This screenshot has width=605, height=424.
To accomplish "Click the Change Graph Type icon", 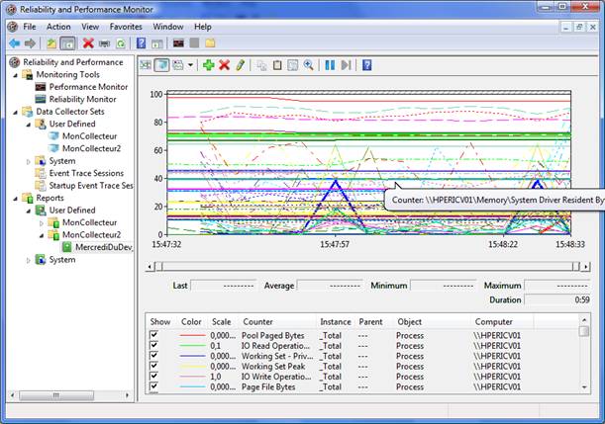I will (178, 65).
